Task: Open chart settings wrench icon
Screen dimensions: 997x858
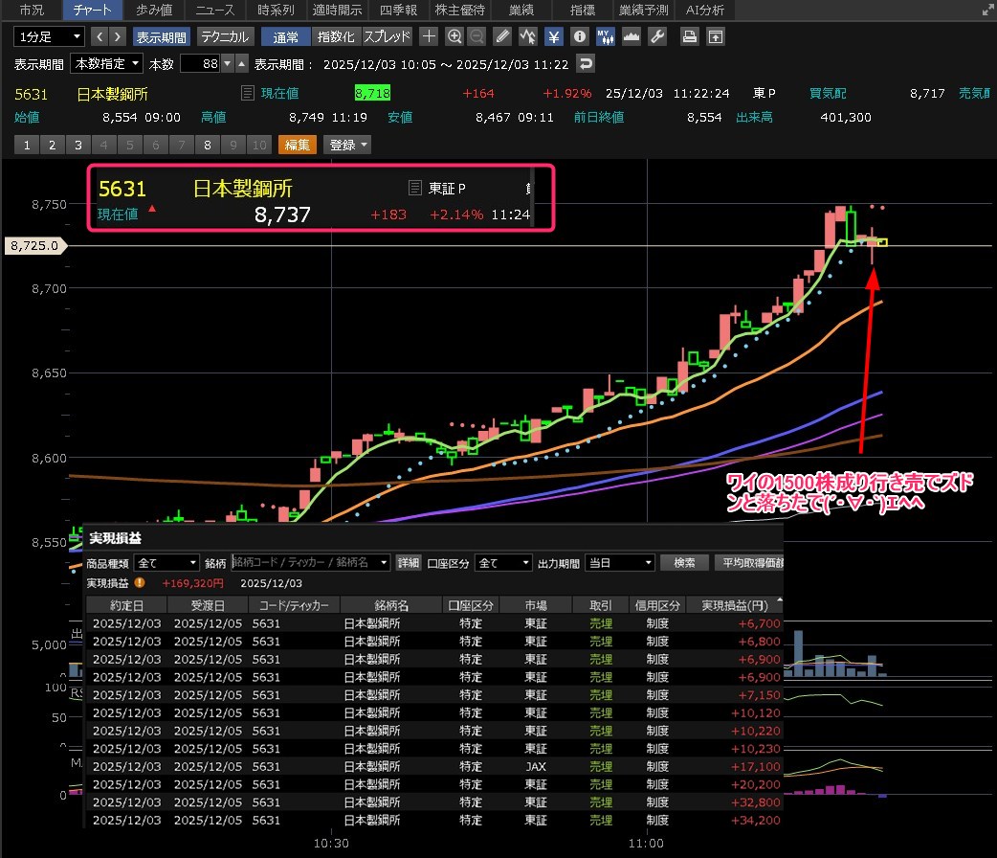Action: (x=656, y=36)
